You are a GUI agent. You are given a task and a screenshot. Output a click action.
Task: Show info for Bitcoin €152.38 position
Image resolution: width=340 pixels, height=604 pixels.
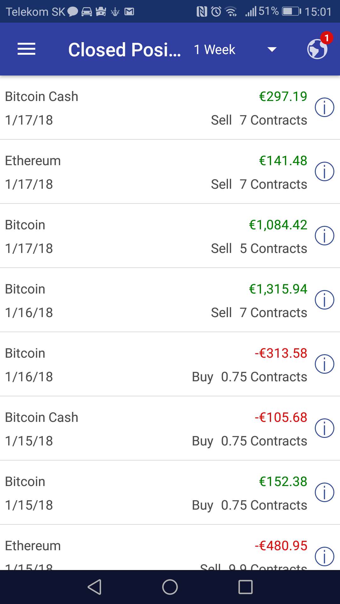pos(324,492)
